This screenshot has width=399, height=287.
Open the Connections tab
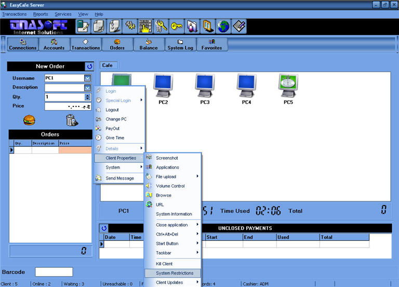pyautogui.click(x=23, y=45)
